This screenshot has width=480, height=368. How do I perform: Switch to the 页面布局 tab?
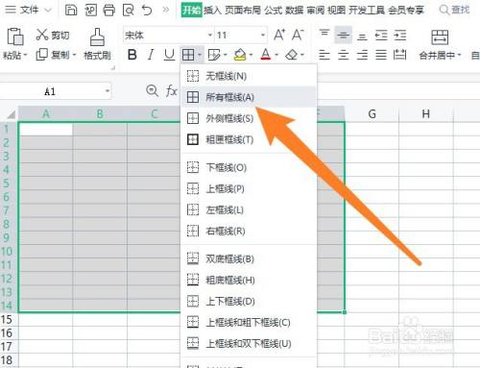click(x=243, y=11)
